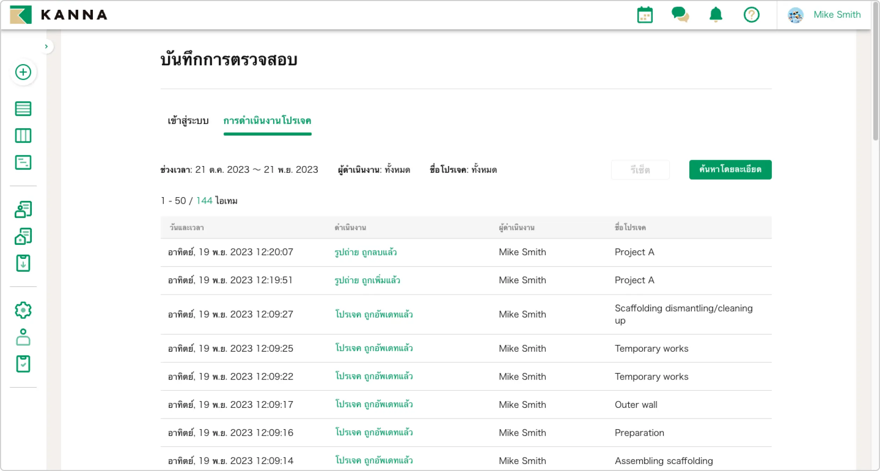Select the การดำเนินงานโปรเจค tab

point(267,121)
